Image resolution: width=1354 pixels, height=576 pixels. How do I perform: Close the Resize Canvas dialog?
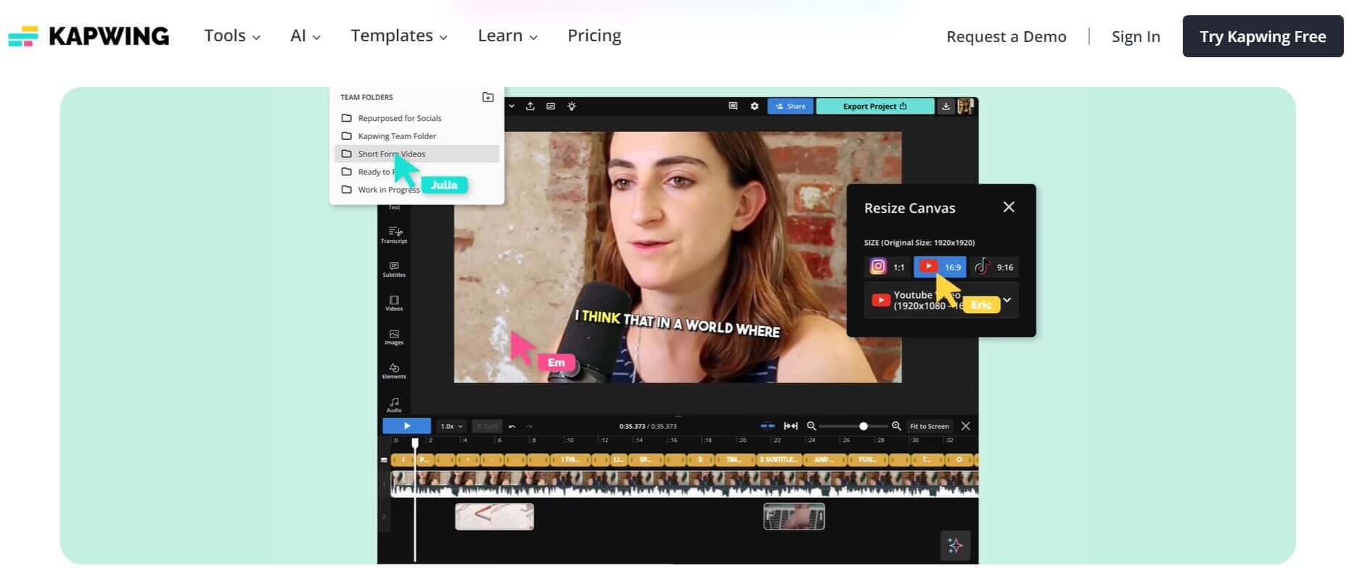1009,207
